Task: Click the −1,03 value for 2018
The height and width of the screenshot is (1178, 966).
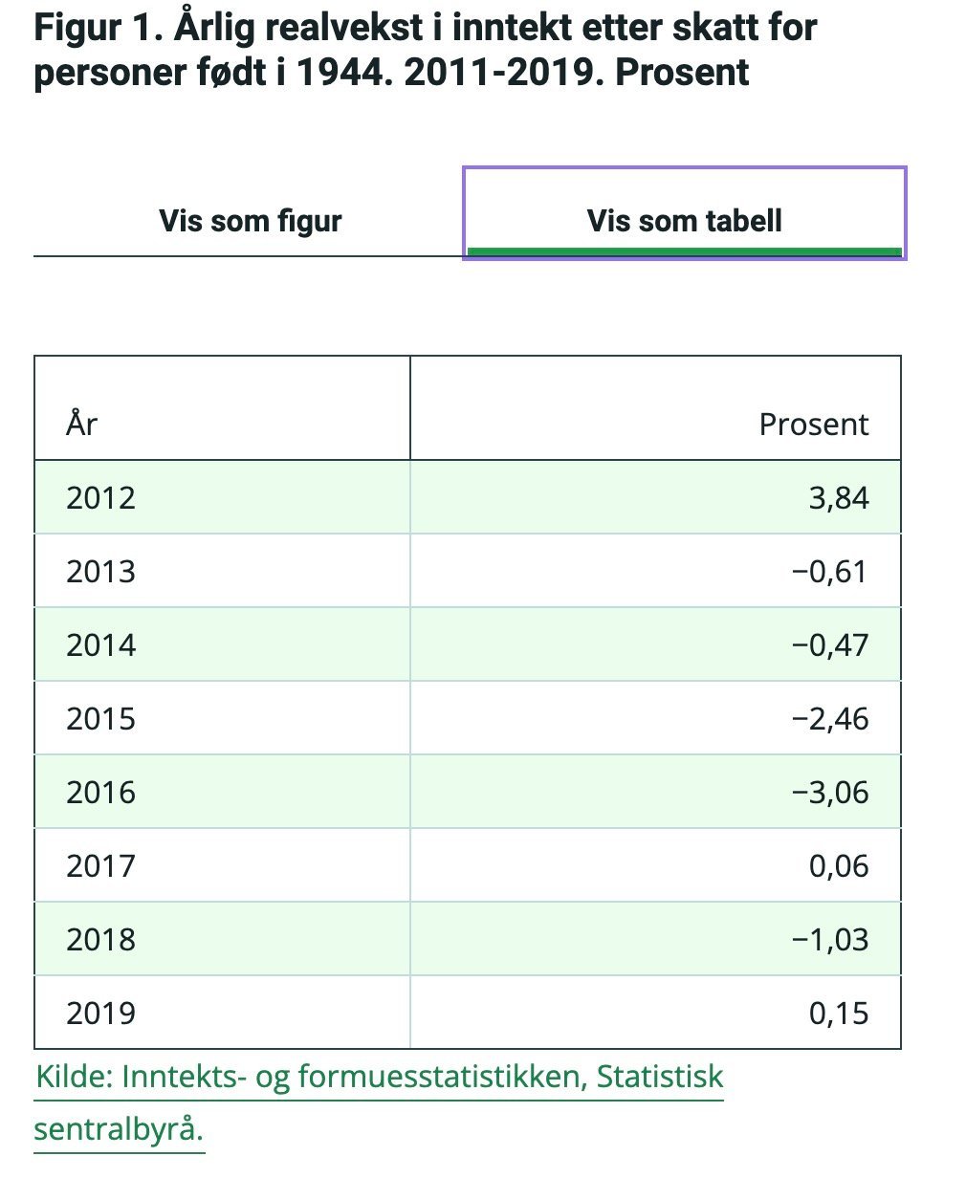Action: pos(829,940)
